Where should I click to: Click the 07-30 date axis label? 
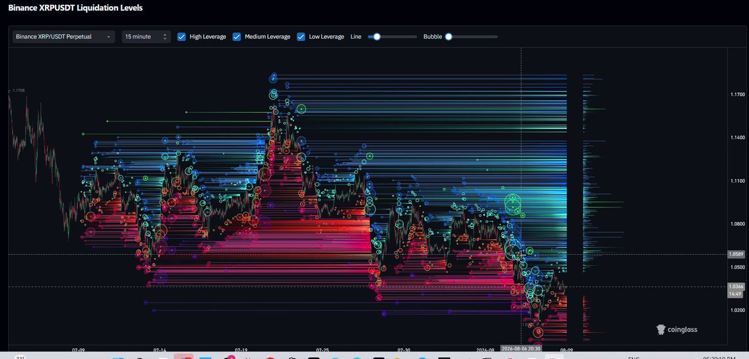[x=404, y=350]
